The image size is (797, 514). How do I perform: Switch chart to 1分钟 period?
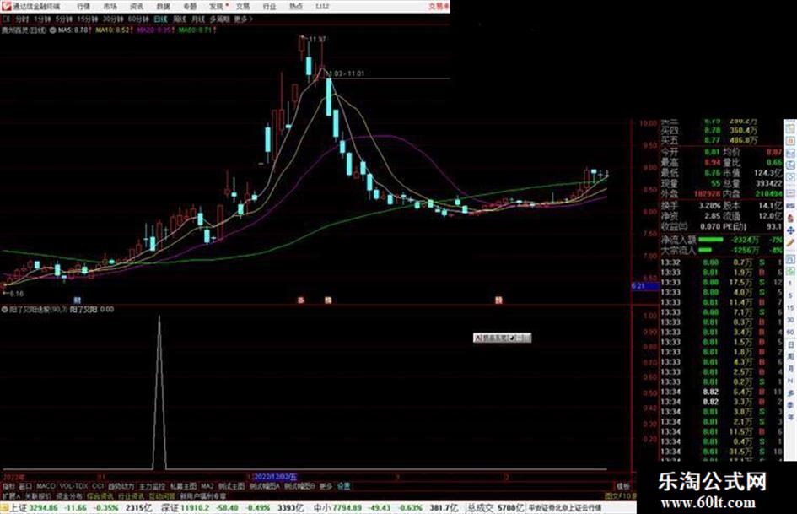click(x=42, y=19)
